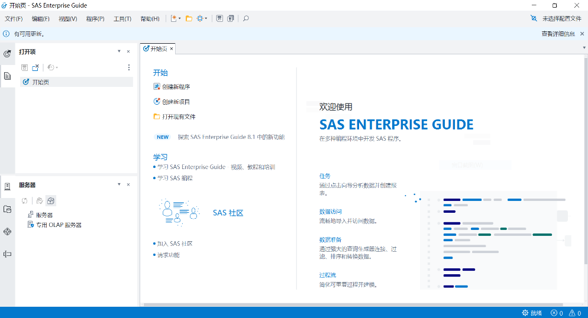Select the target-arrow icon atop the left sidebar
This screenshot has width=588, height=318.
7,54
